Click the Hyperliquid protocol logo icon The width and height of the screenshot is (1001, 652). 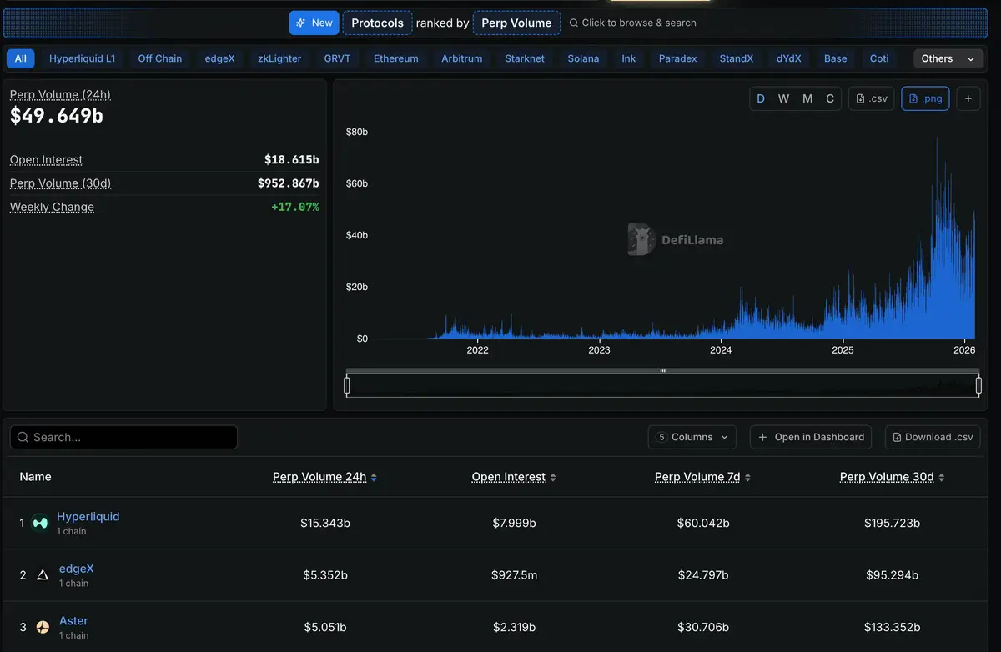click(x=39, y=524)
